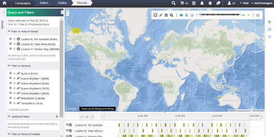Click the home icon in top bar
274x137 pixels.
click(x=4, y=3)
